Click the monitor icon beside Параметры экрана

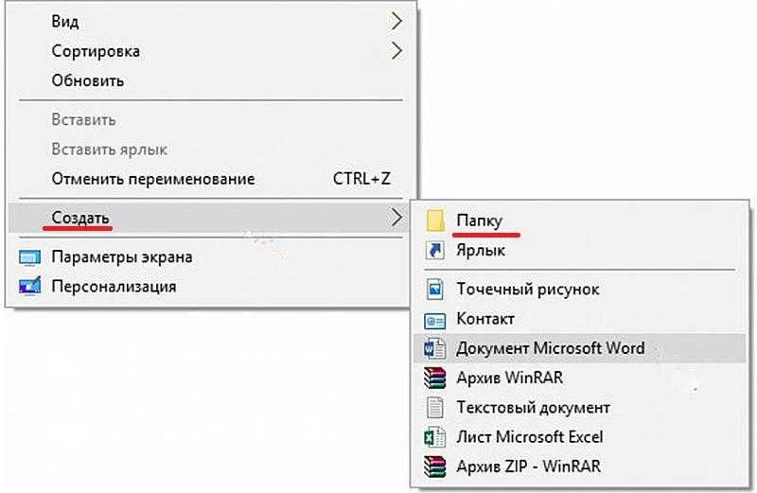29,257
